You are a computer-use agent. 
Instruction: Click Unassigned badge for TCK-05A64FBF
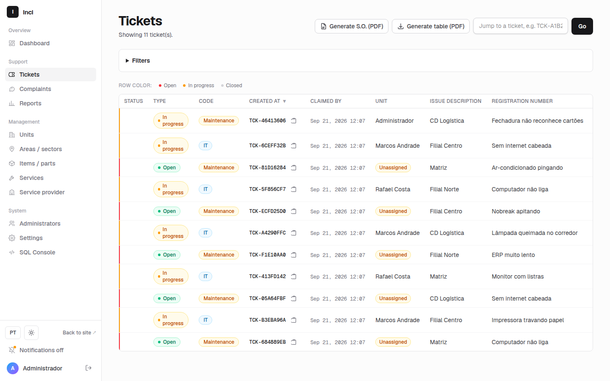point(393,298)
